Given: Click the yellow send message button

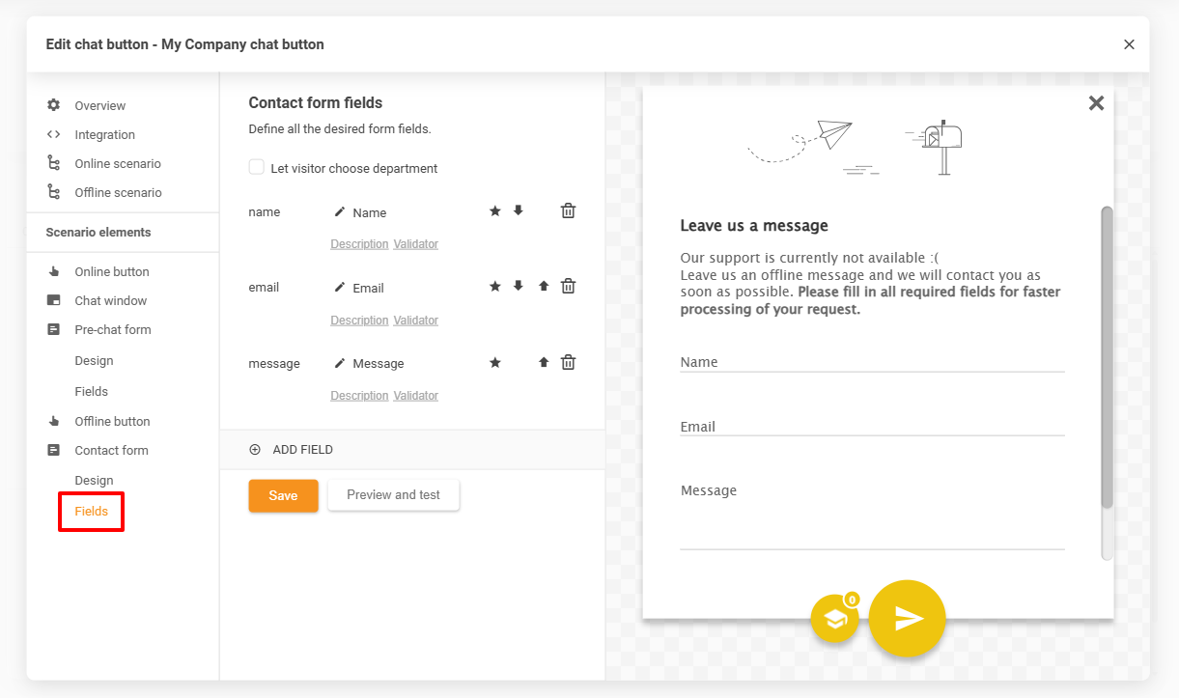Looking at the screenshot, I should tap(907, 619).
